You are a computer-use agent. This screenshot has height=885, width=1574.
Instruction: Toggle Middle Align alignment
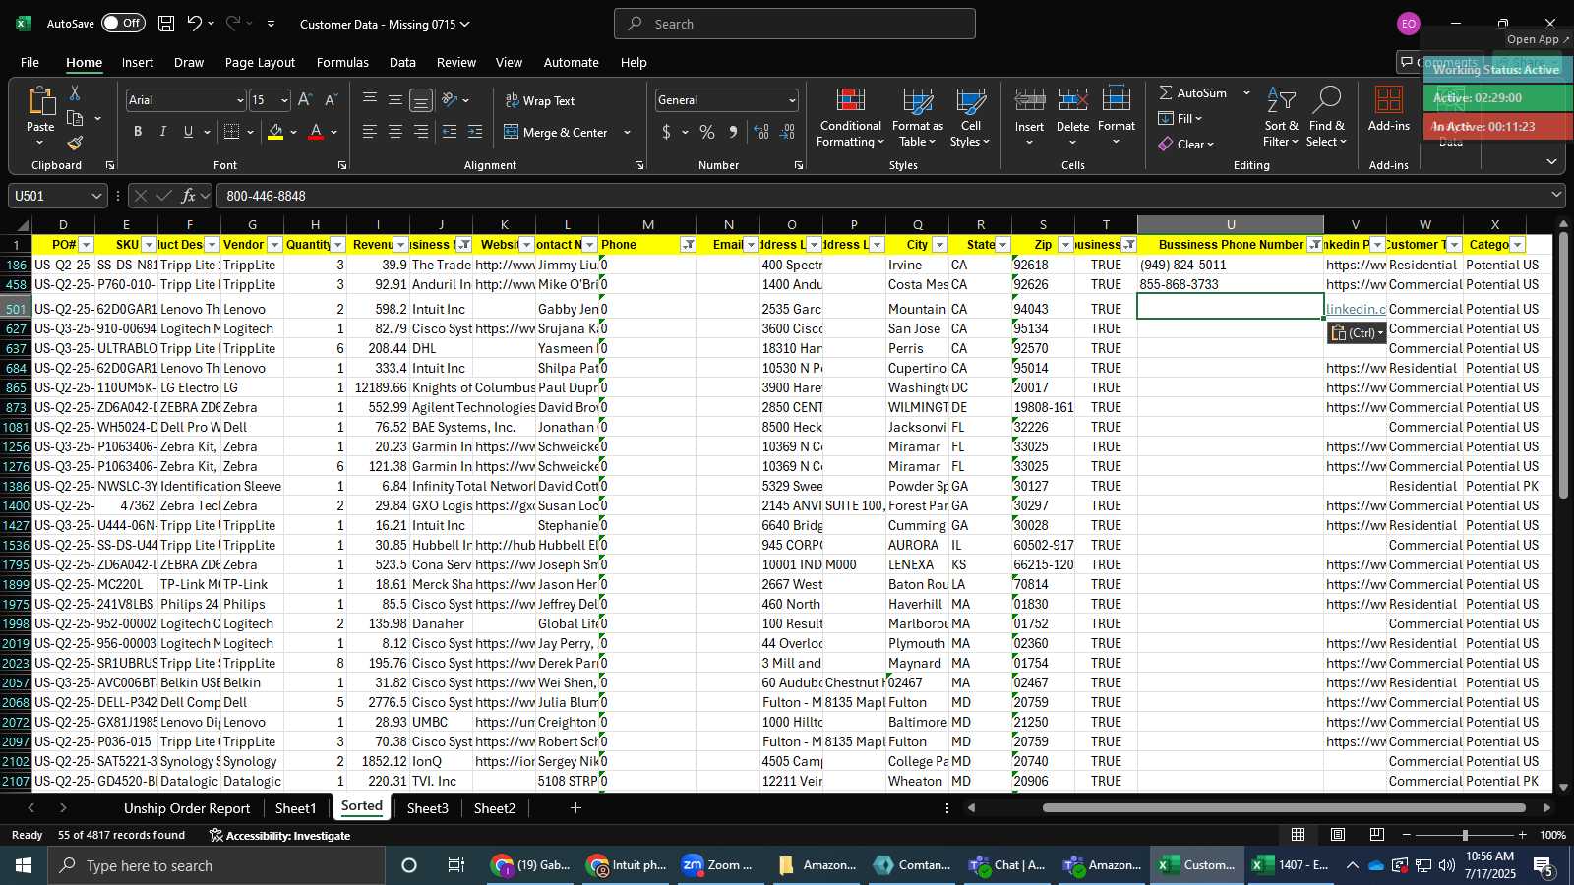coord(395,100)
